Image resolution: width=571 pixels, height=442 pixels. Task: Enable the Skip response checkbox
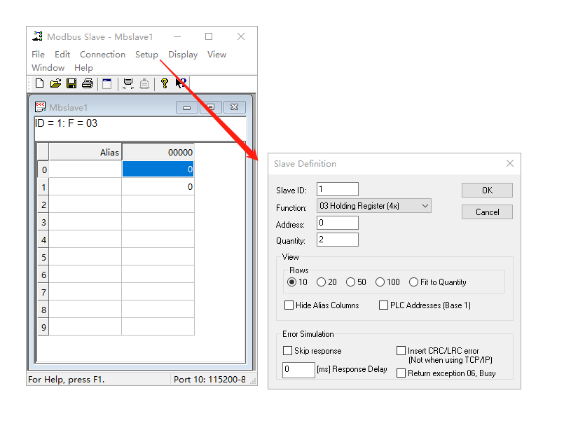pos(287,350)
